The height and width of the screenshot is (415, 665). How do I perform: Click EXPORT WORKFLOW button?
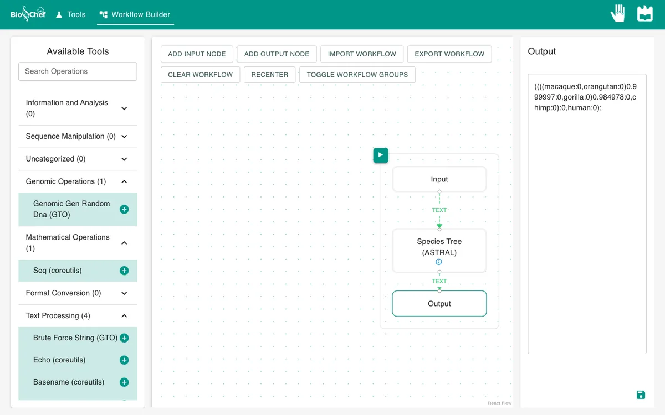449,54
